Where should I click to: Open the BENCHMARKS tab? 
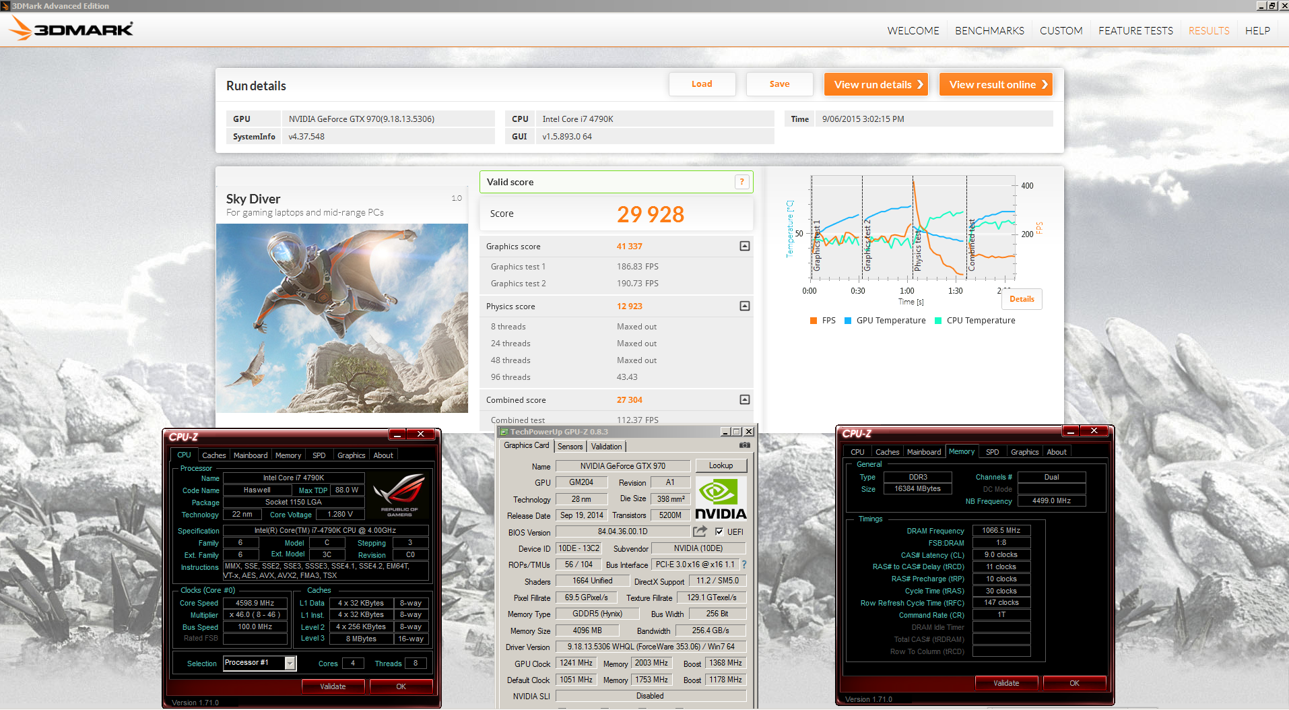[x=989, y=31]
